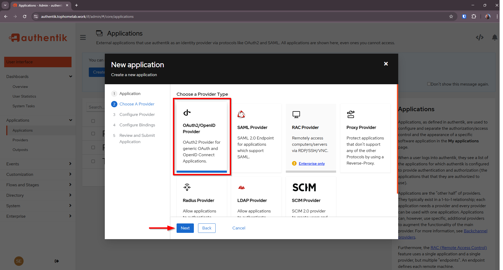503x270 pixels.
Task: Go to the Application wizard step
Action: click(x=130, y=94)
